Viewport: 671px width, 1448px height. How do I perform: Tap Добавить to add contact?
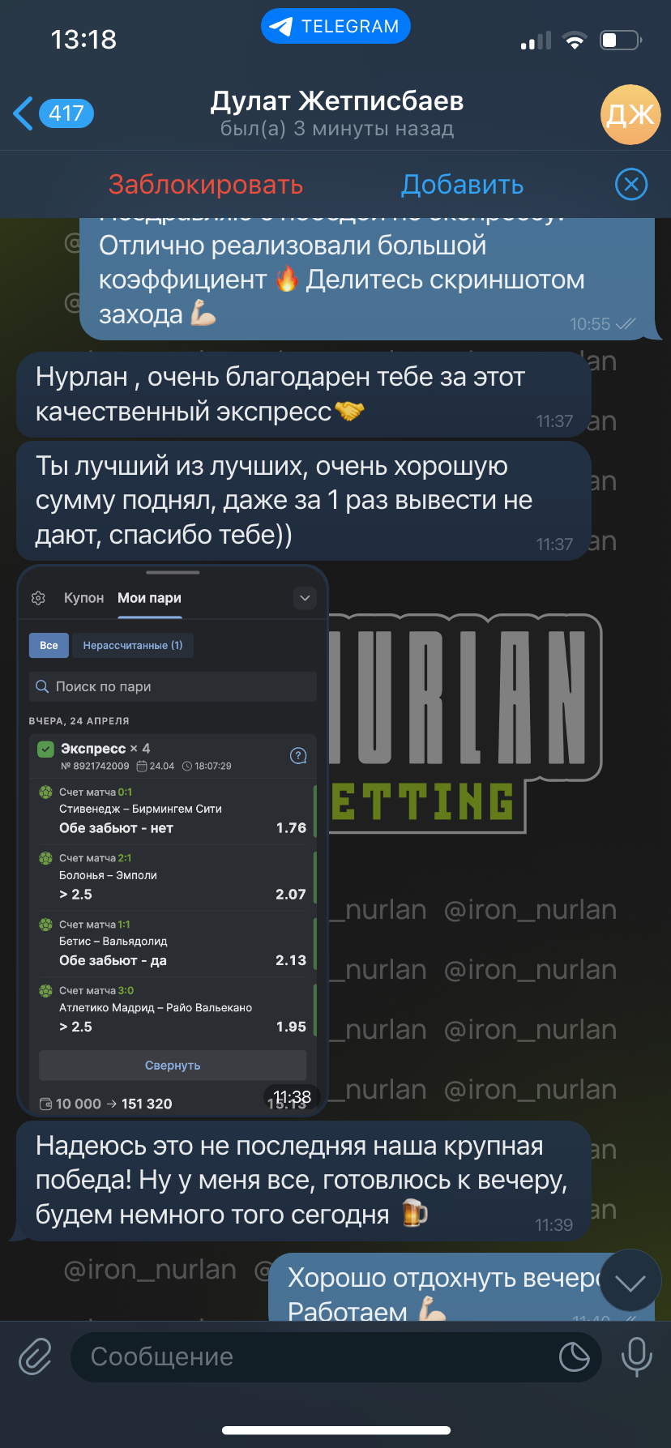point(463,185)
